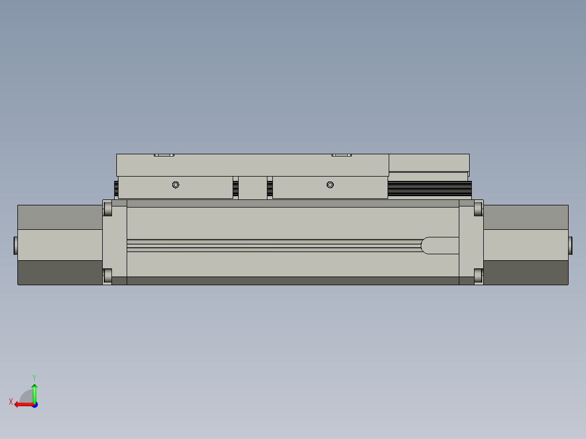Click the left motor housing block
Image resolution: width=586 pixels, height=439 pixels.
click(x=60, y=243)
